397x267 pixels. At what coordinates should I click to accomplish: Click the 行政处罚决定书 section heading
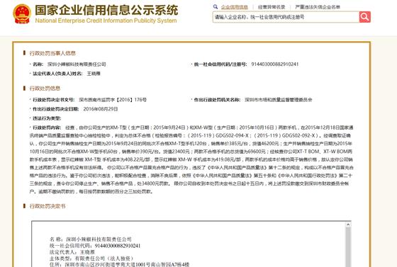pyautogui.click(x=47, y=206)
